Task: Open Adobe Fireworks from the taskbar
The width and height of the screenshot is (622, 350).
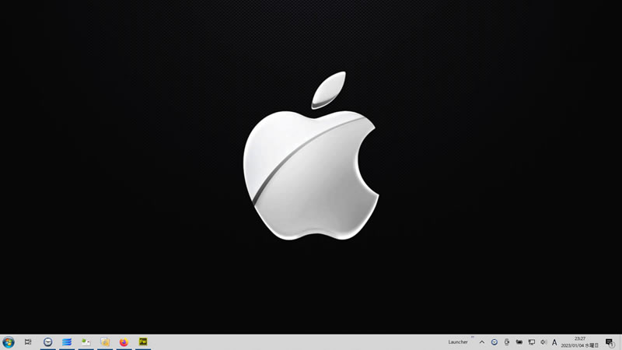Action: pos(143,341)
